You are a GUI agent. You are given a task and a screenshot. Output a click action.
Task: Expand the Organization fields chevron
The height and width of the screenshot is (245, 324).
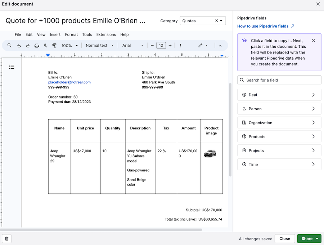click(313, 122)
